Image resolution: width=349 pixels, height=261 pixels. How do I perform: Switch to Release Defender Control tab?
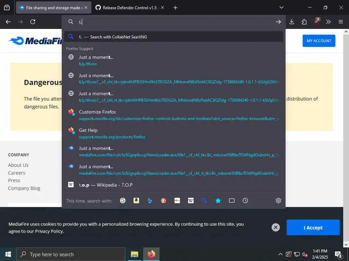[x=130, y=7]
